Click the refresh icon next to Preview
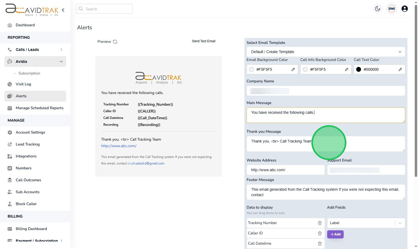The image size is (418, 249). pyautogui.click(x=115, y=42)
